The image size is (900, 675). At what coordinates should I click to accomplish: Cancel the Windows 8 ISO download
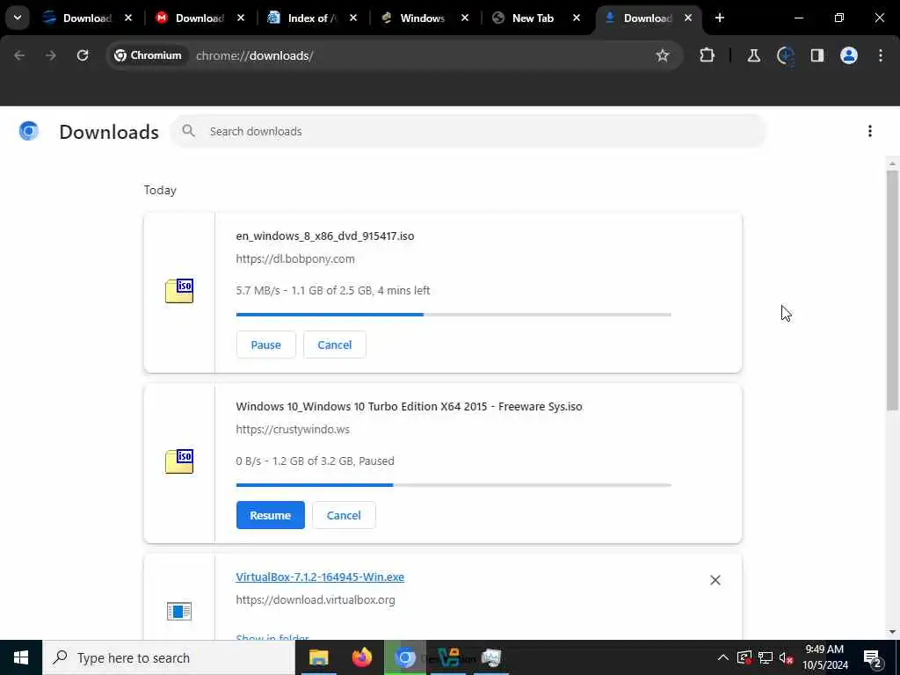(335, 345)
